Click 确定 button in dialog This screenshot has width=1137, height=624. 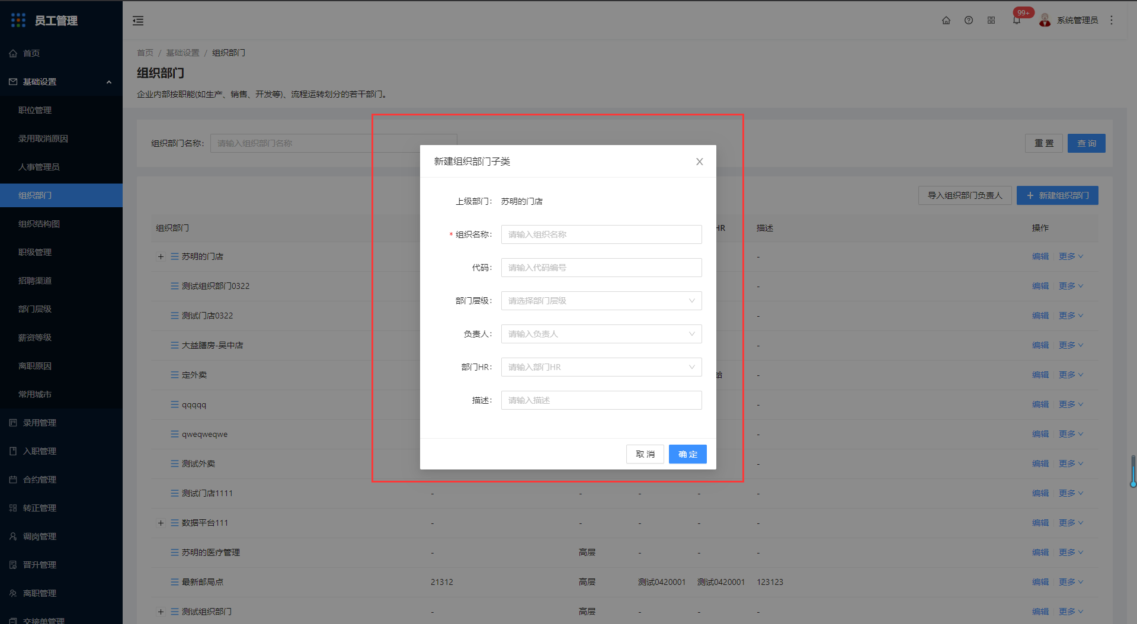tap(688, 454)
